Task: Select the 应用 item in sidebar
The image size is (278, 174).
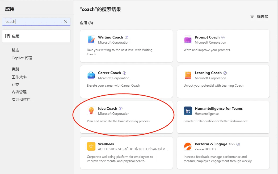Action: point(36,36)
